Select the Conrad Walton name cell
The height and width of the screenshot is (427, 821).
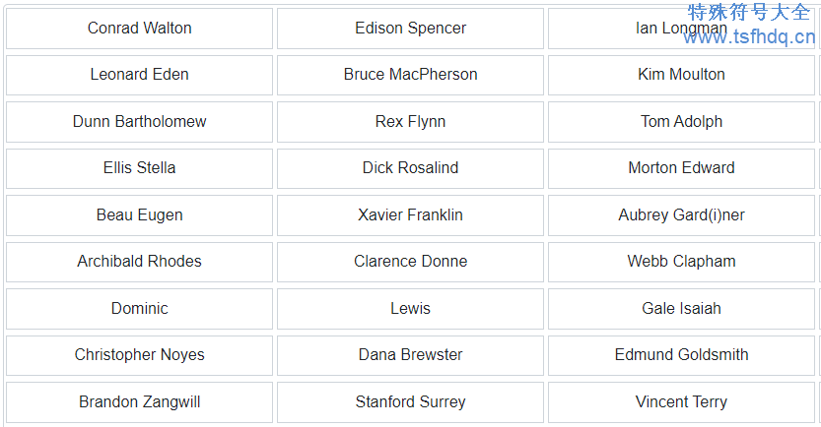coord(139,29)
